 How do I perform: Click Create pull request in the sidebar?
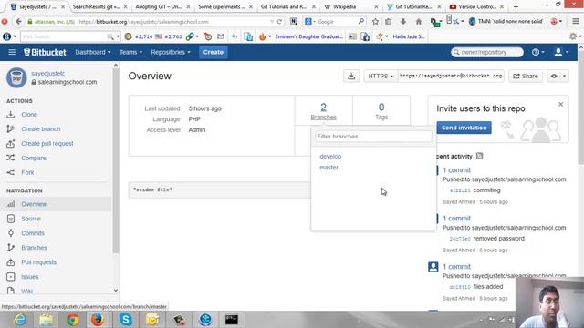coord(47,144)
